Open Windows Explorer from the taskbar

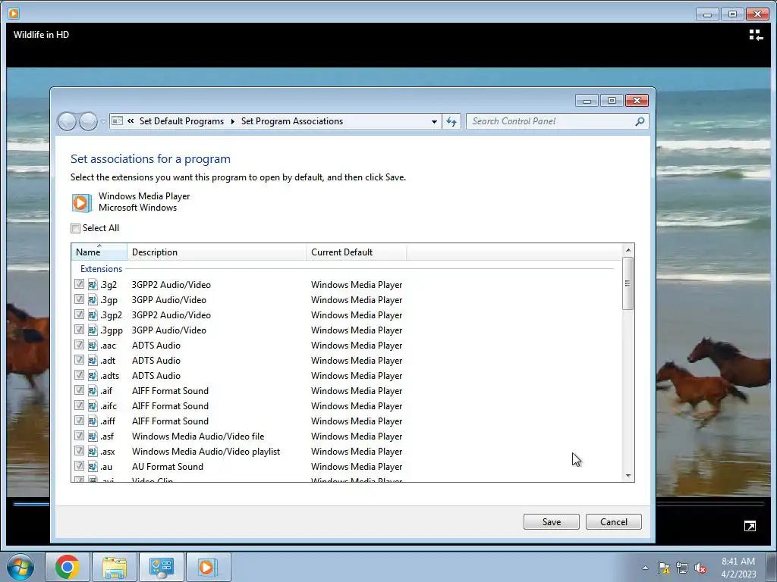tap(115, 567)
